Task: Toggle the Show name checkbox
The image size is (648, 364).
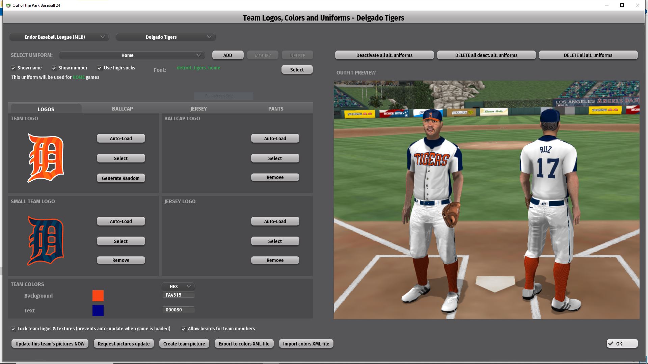Action: 13,68
